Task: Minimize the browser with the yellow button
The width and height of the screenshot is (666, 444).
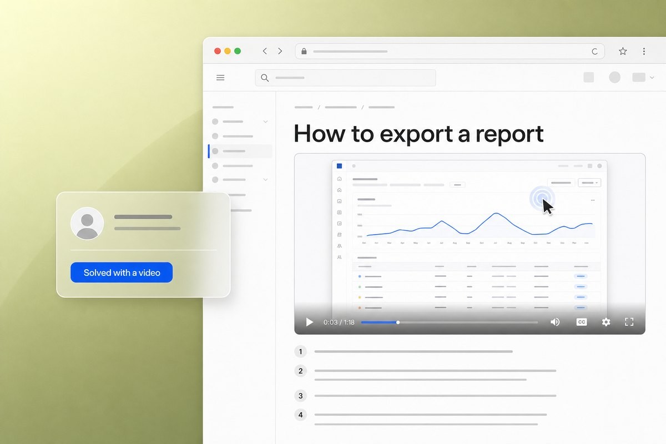Action: [227, 51]
